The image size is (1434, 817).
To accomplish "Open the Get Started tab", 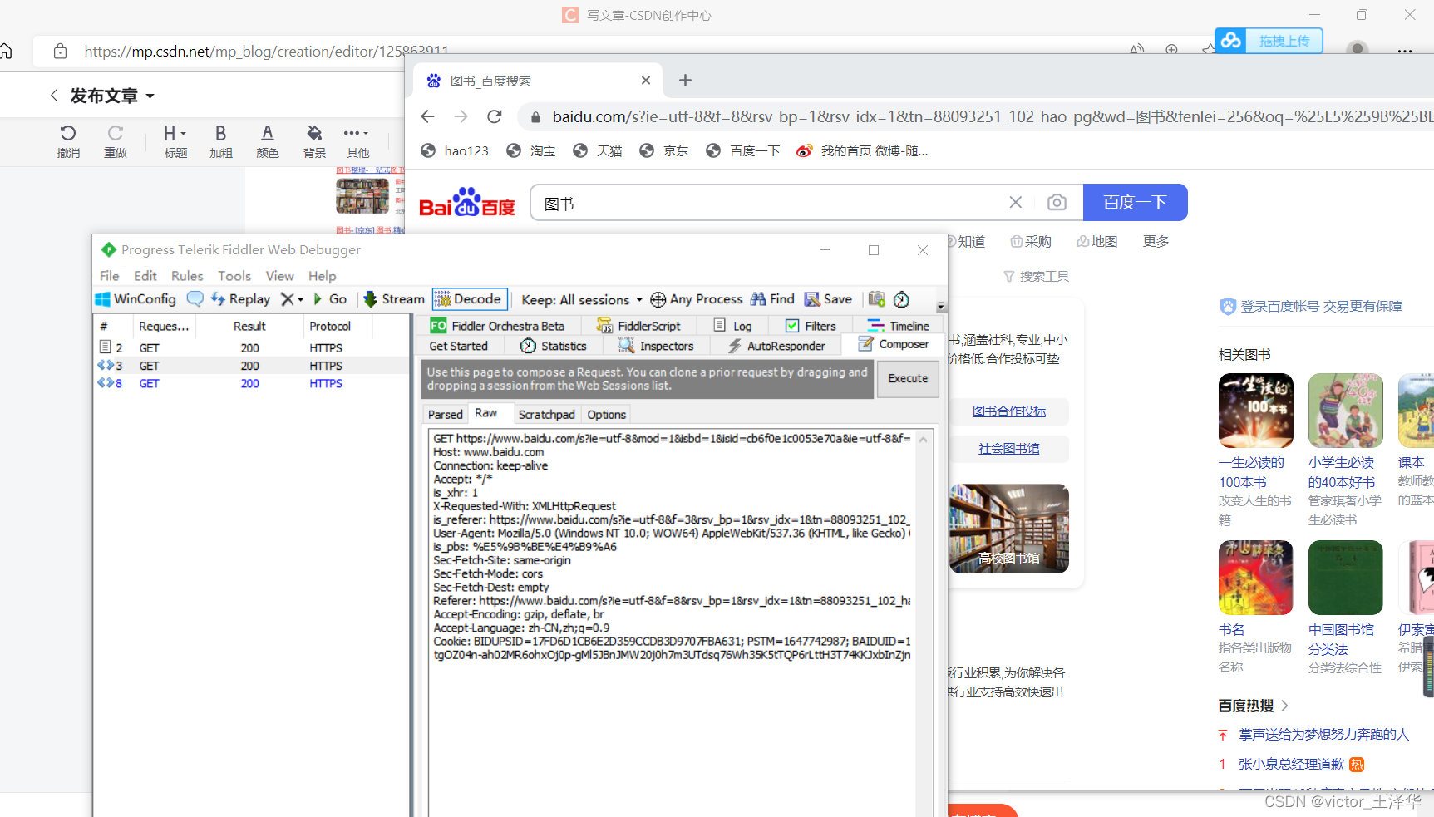I will [x=459, y=346].
